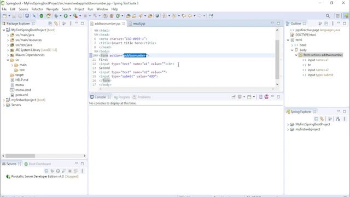Collapse the src folder node
Image resolution: width=350 pixels, height=197 pixels.
tap(8, 60)
